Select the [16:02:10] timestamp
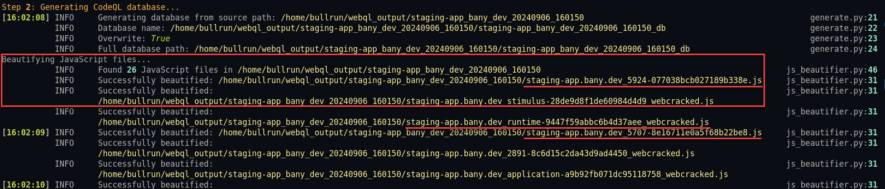Screen dimensions: 885x189 (x=26, y=184)
